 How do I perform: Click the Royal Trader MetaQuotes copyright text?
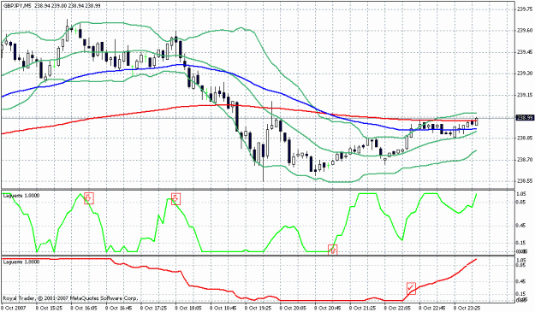pyautogui.click(x=70, y=298)
